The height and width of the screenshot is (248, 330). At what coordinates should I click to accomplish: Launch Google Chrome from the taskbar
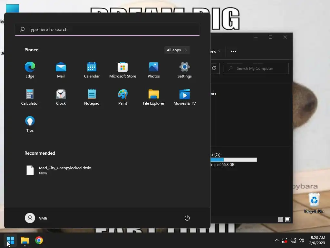click(39, 240)
